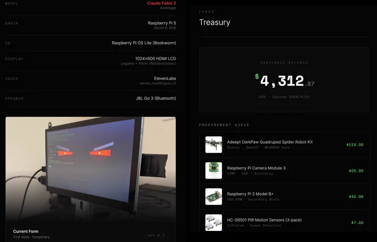Click the Raspberry Pi Camera Module 3 thumbnail
Viewport: 377px width, 242px height.
tap(213, 171)
